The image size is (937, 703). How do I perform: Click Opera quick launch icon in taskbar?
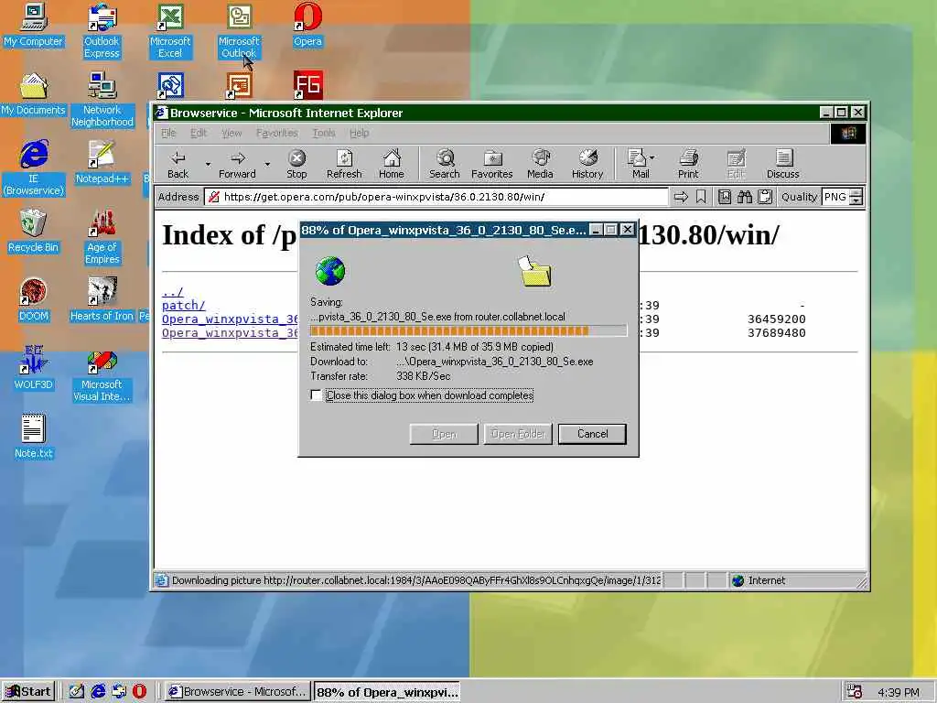click(139, 692)
